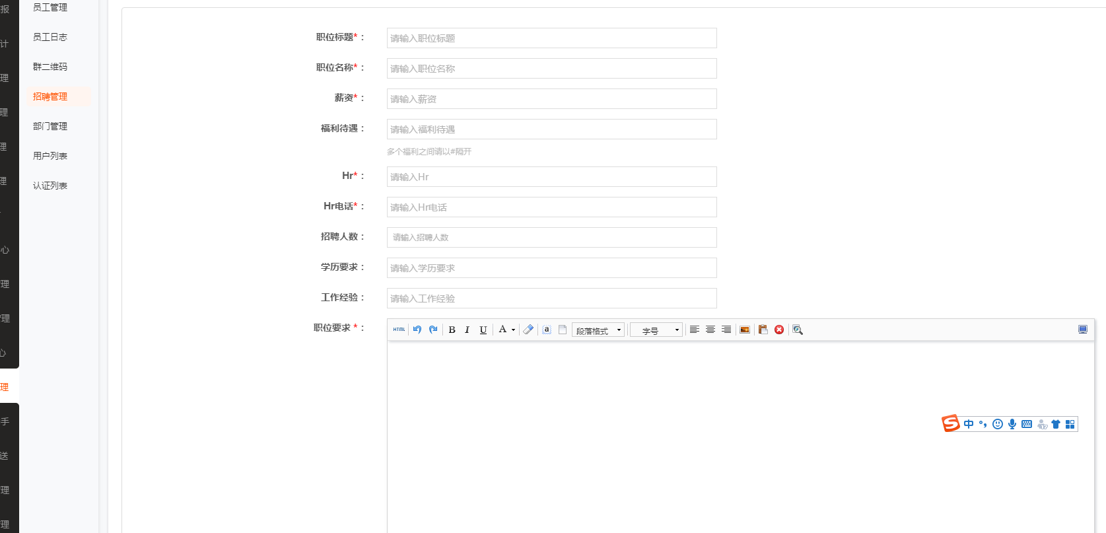Image resolution: width=1106 pixels, height=533 pixels.
Task: Open the magnifier preview icon
Action: coord(798,330)
